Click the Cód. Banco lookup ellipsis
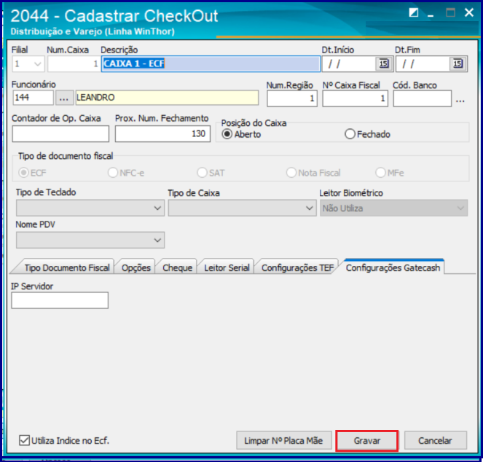 (460, 100)
